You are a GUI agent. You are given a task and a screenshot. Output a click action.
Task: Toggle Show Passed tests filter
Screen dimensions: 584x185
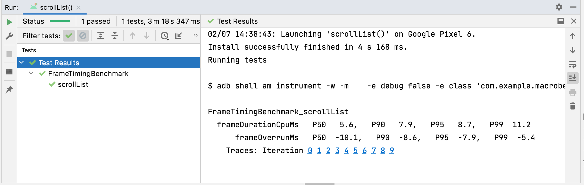(x=69, y=35)
